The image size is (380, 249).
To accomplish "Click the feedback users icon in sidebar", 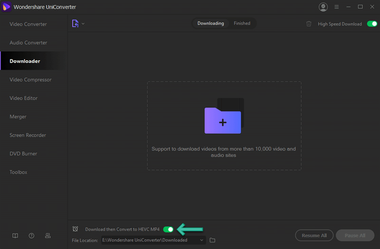I will coord(48,235).
